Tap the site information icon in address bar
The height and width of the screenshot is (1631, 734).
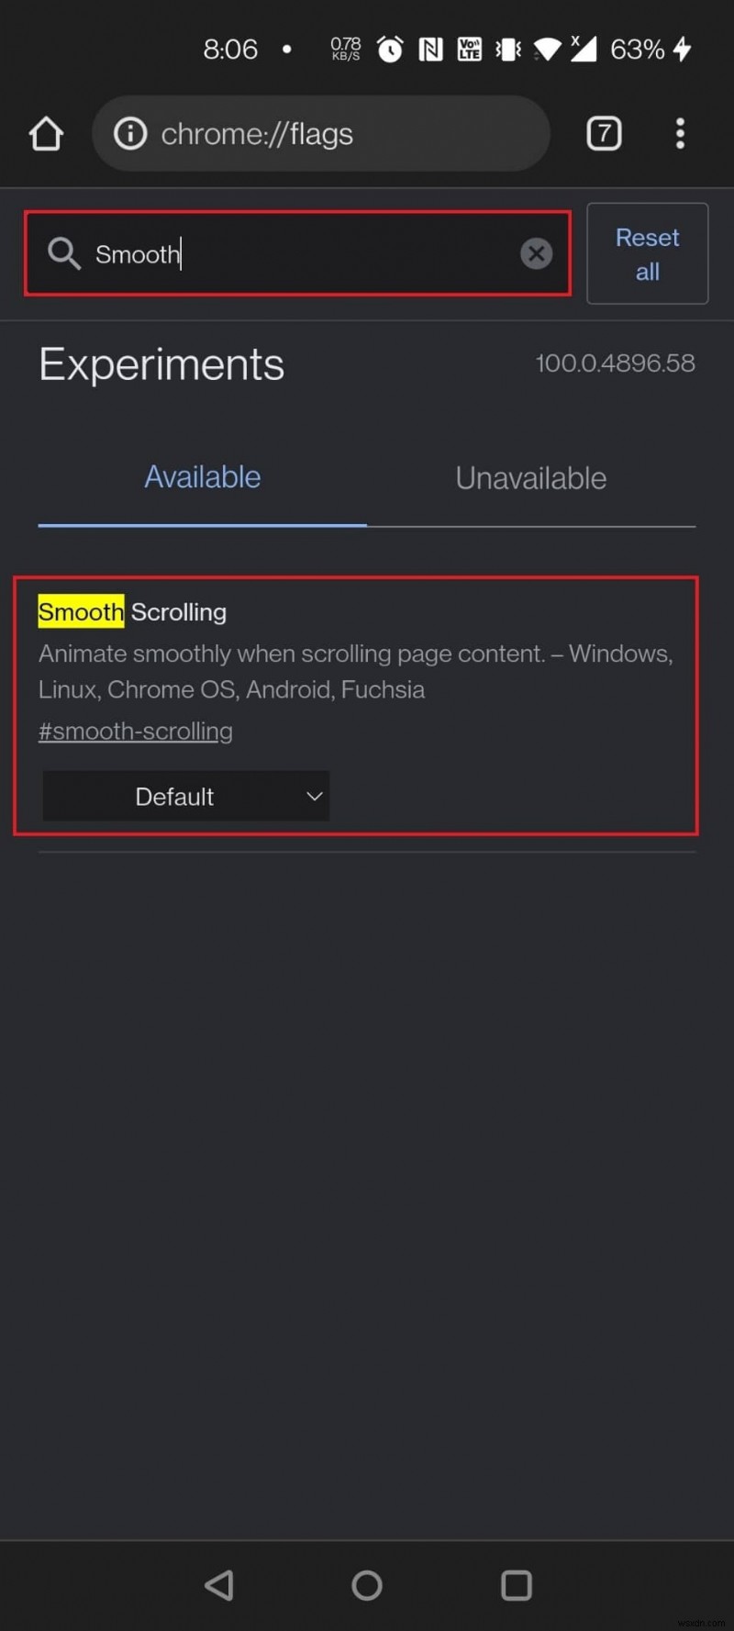coord(129,133)
